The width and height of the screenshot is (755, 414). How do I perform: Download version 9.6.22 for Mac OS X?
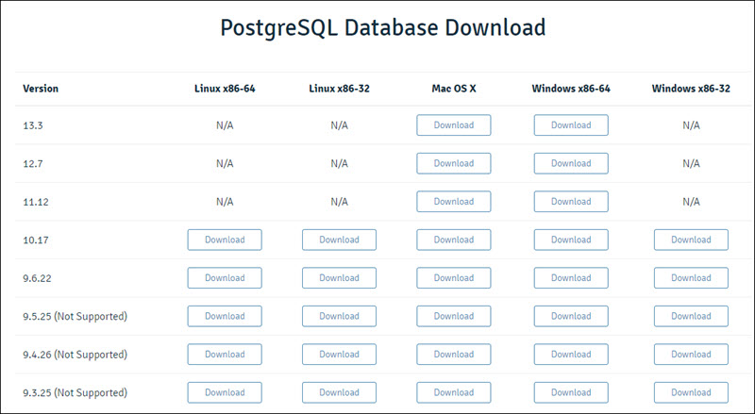454,278
